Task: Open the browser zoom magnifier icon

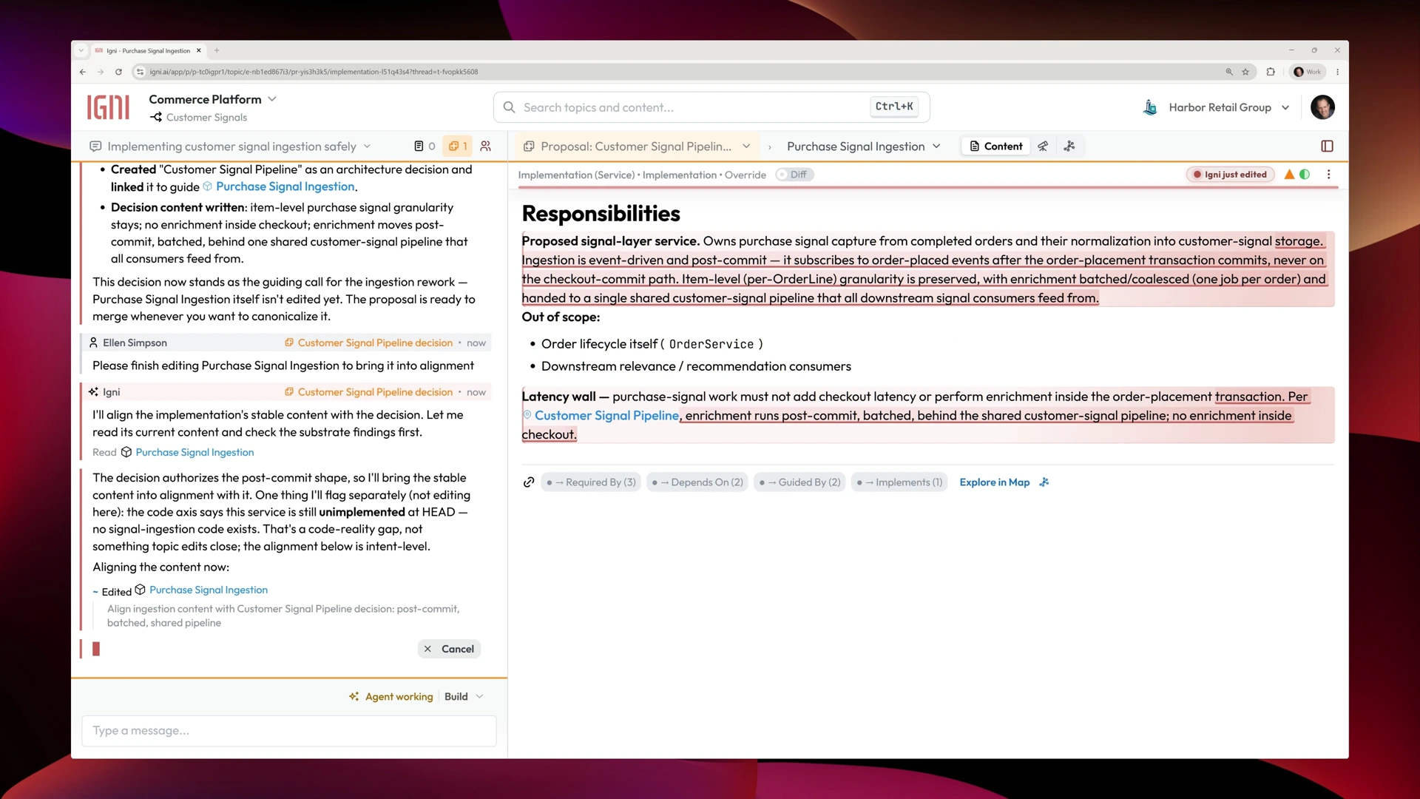Action: [x=1229, y=72]
